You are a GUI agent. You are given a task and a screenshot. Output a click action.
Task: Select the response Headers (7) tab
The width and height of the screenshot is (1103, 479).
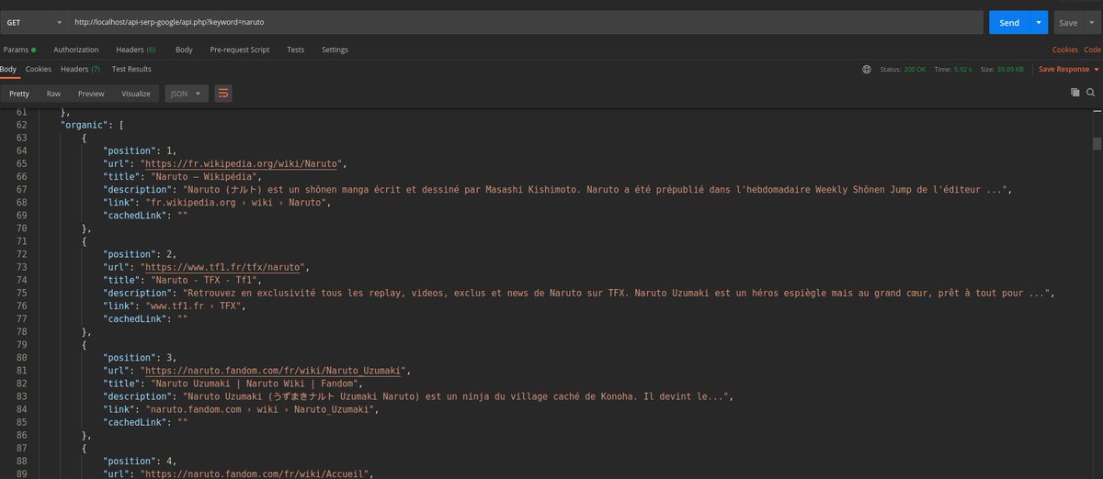point(80,70)
